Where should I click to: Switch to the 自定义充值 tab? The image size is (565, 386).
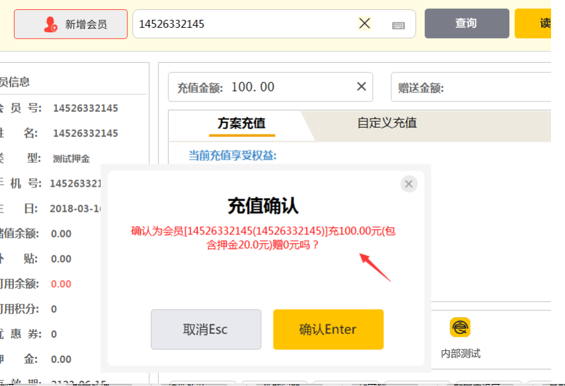click(x=387, y=123)
